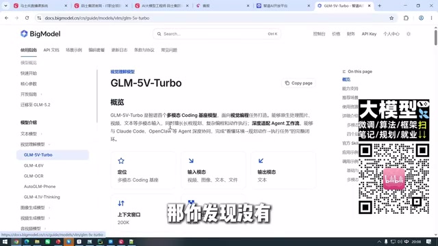The width and height of the screenshot is (438, 246).
Task: Toggle the light/dark theme sun icon
Action: tap(409, 33)
